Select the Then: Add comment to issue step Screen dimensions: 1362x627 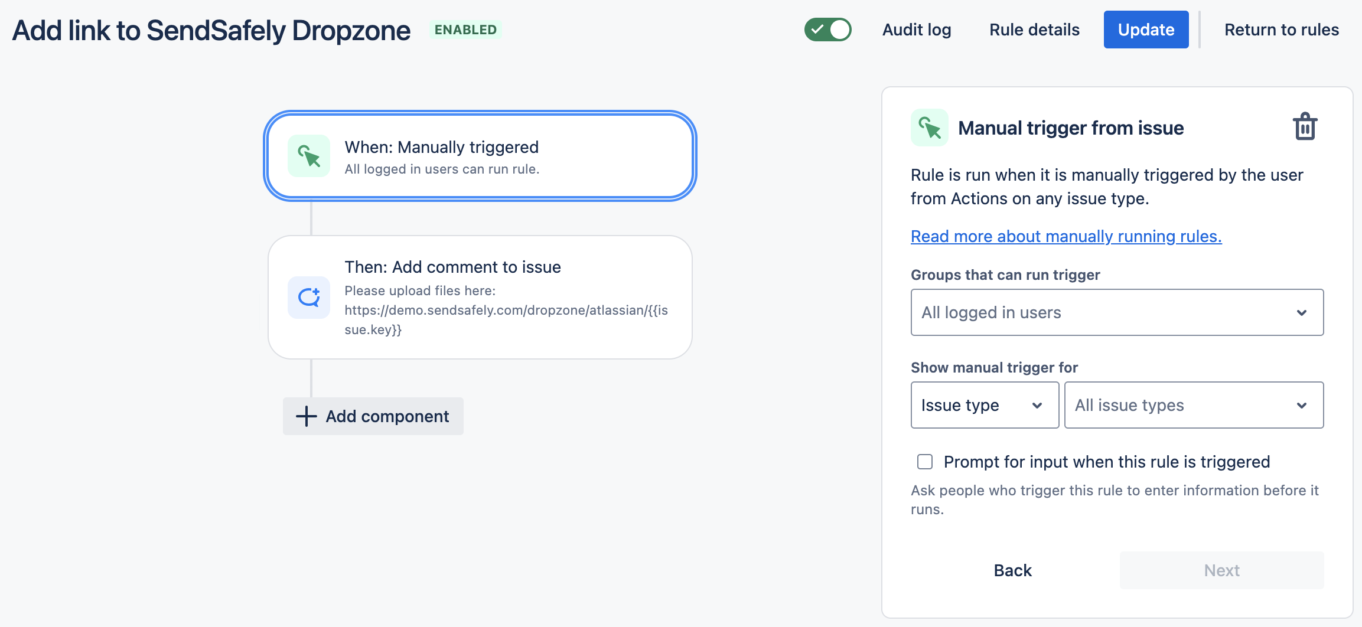480,298
